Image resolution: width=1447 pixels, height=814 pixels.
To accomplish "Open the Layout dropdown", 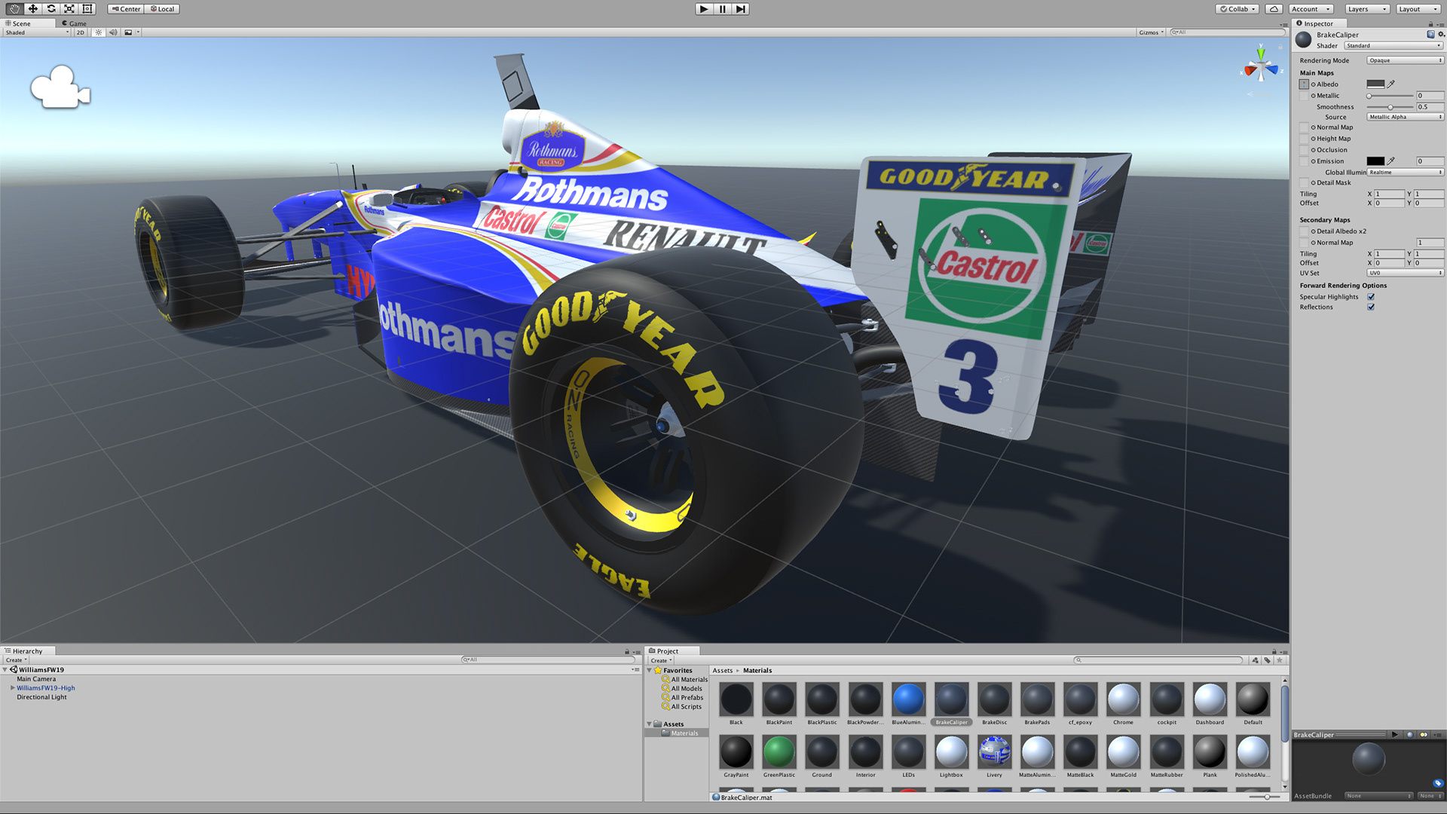I will pyautogui.click(x=1419, y=9).
